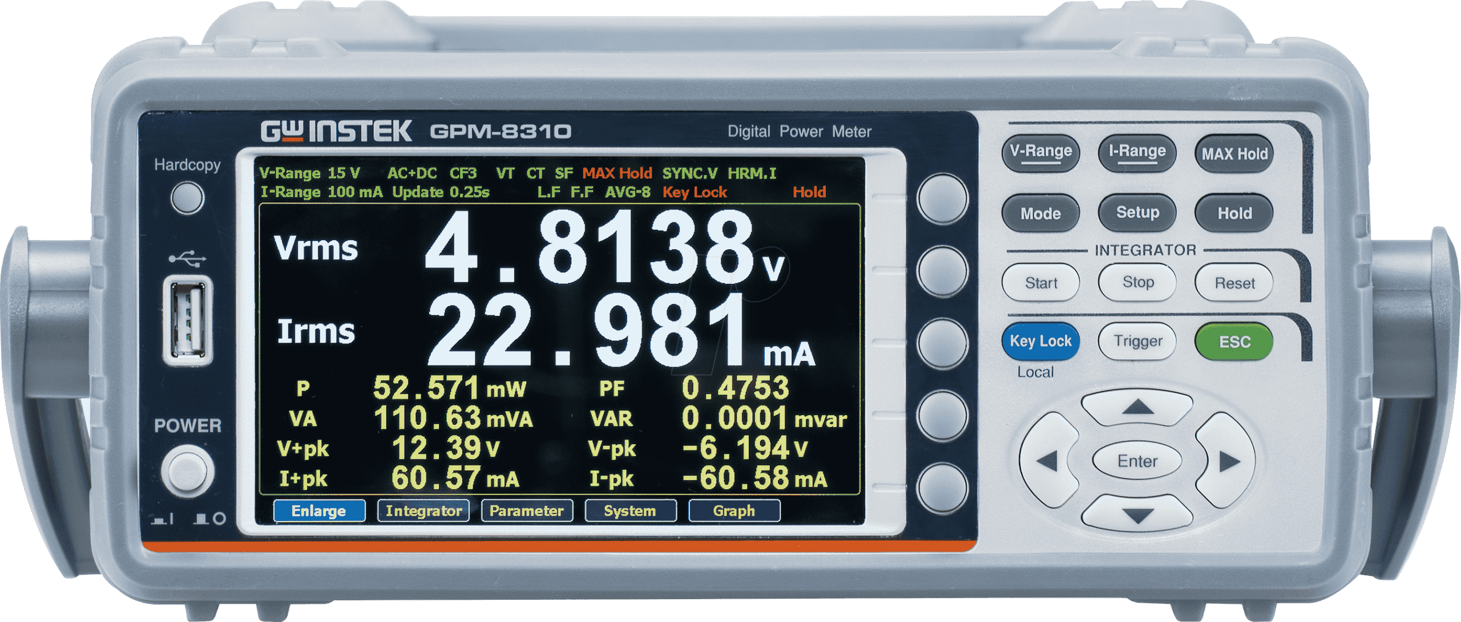Open V-Range voltage range selection
Viewport: 1461px width, 622px height.
[1040, 152]
